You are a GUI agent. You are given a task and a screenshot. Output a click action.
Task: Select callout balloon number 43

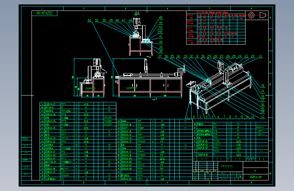(161, 27)
